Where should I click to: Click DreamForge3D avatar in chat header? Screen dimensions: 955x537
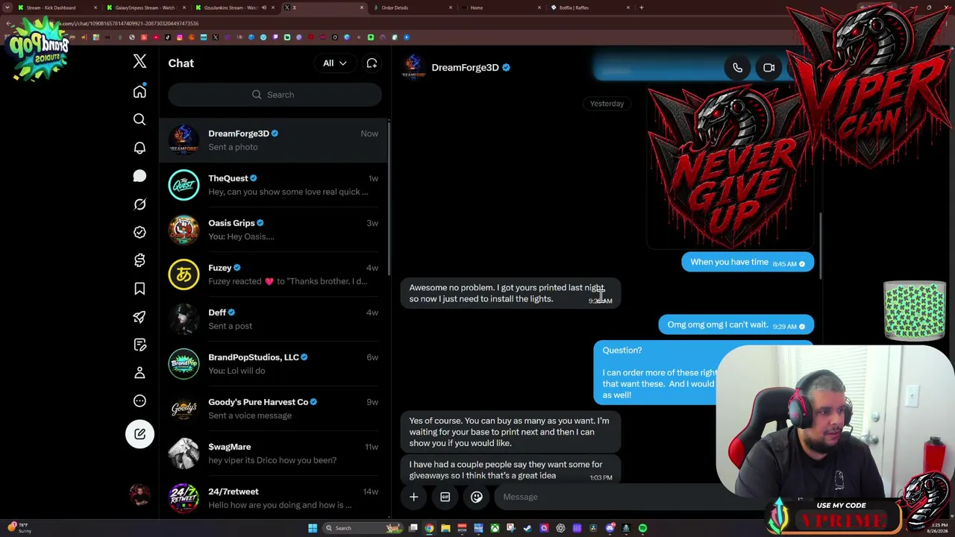click(413, 67)
